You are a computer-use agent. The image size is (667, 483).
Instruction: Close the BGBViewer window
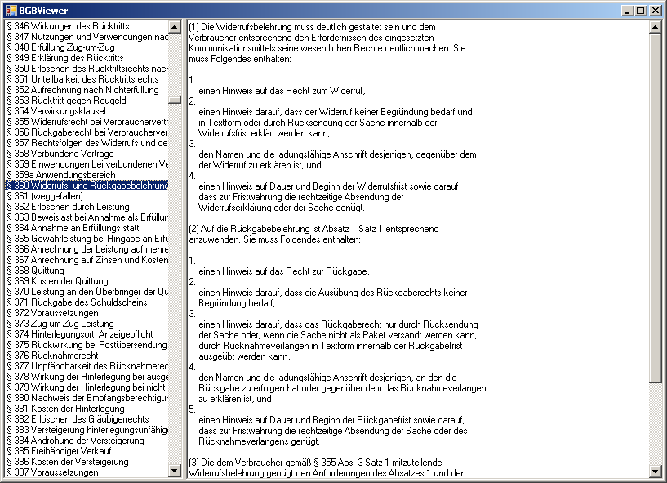coord(656,11)
